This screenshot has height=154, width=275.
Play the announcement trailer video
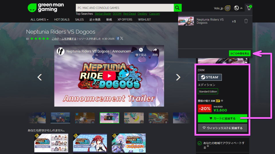click(109, 76)
